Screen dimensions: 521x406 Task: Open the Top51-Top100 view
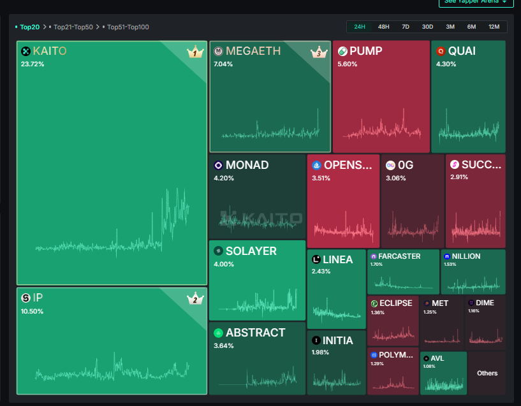pyautogui.click(x=128, y=27)
